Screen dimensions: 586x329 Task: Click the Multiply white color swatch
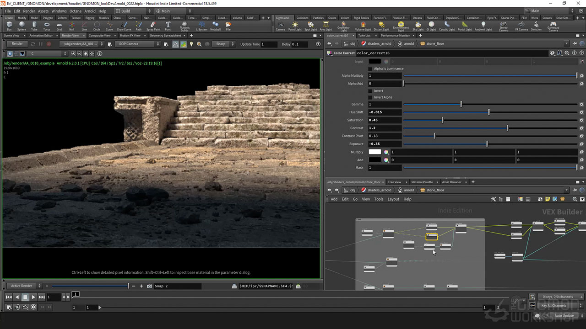375,152
